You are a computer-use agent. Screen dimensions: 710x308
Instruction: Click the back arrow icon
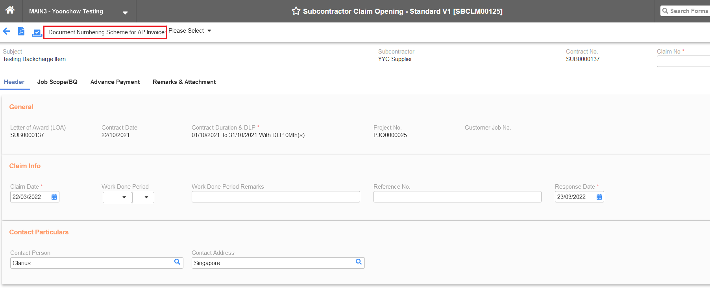click(7, 32)
